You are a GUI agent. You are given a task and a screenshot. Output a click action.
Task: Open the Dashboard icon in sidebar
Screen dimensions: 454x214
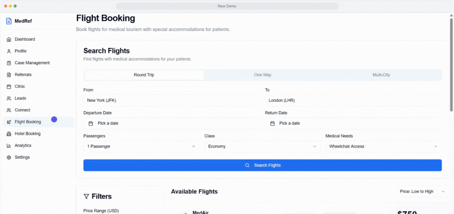tap(9, 39)
